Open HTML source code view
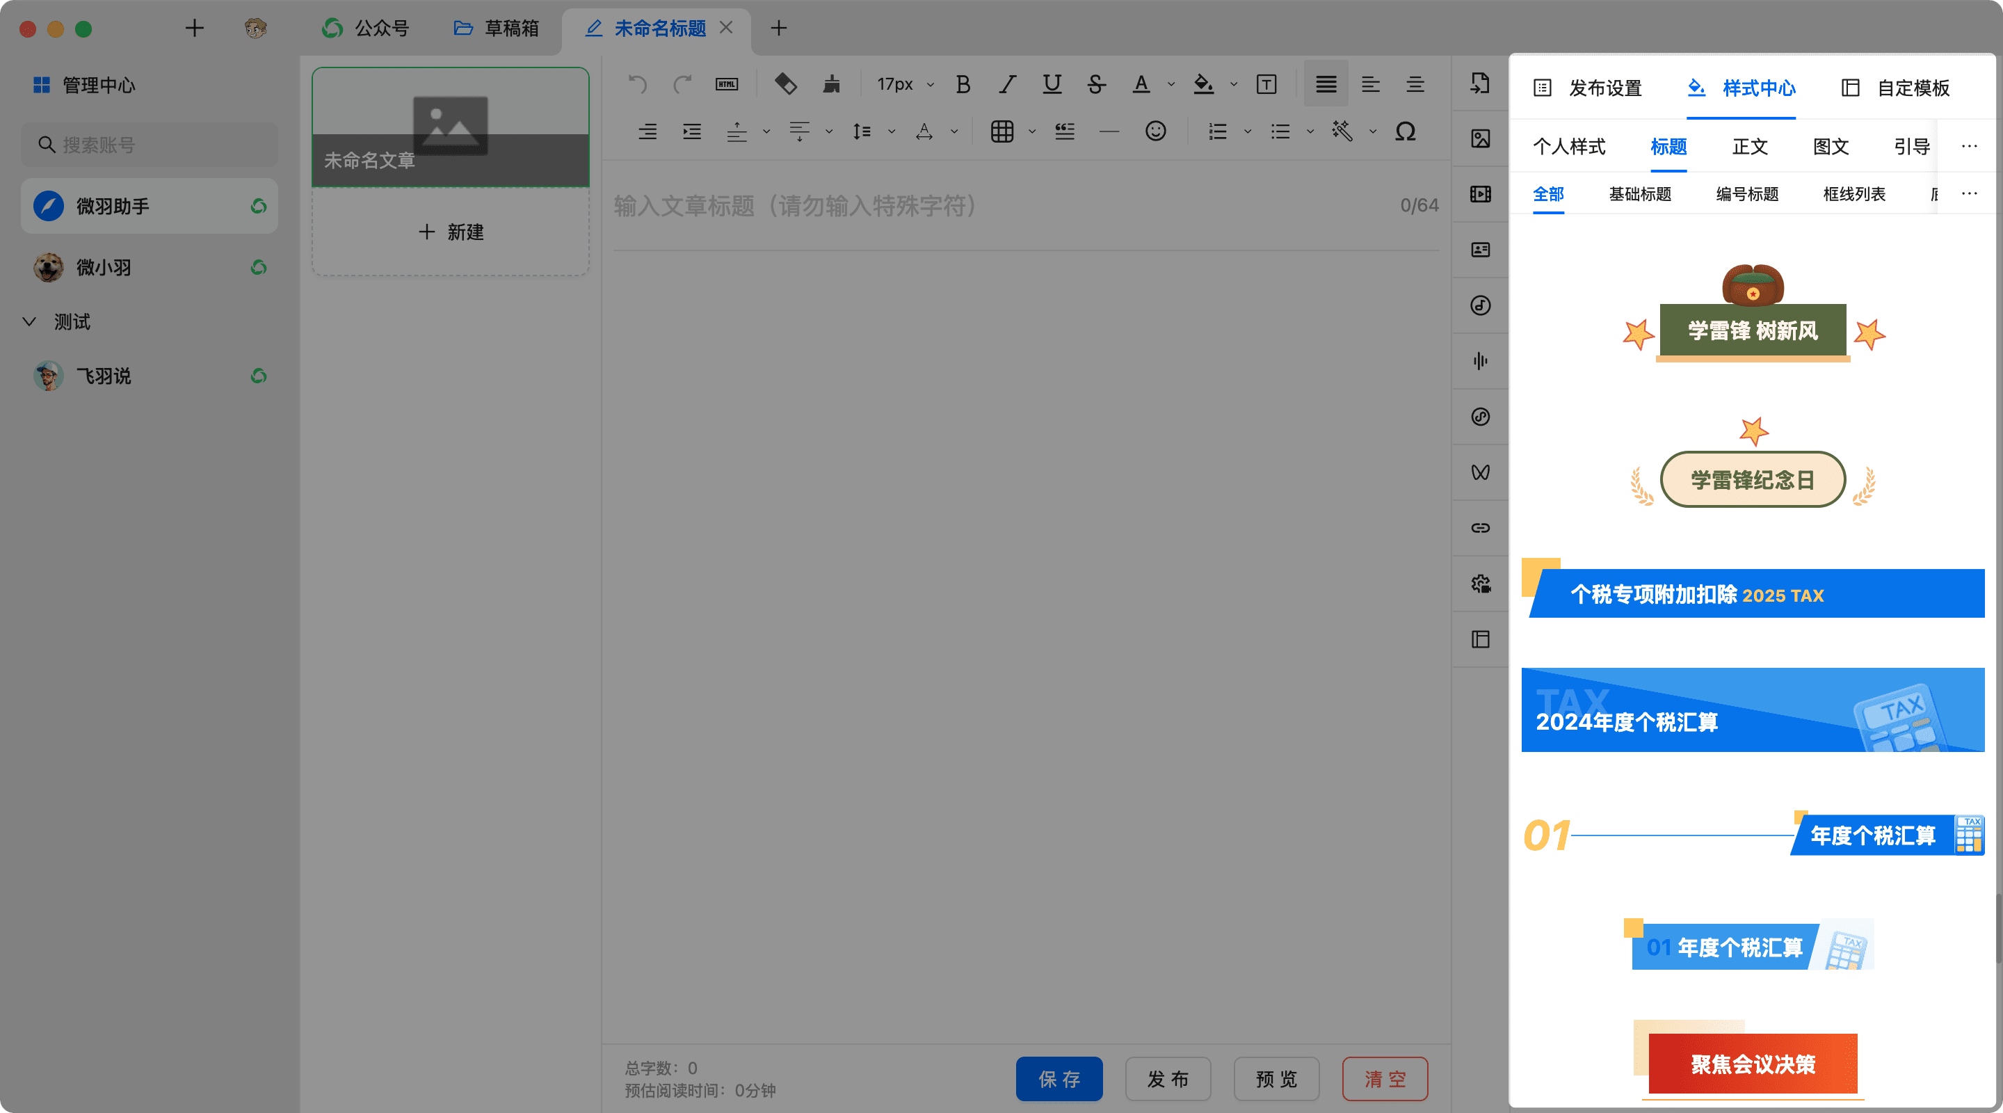This screenshot has height=1113, width=2003. point(726,84)
